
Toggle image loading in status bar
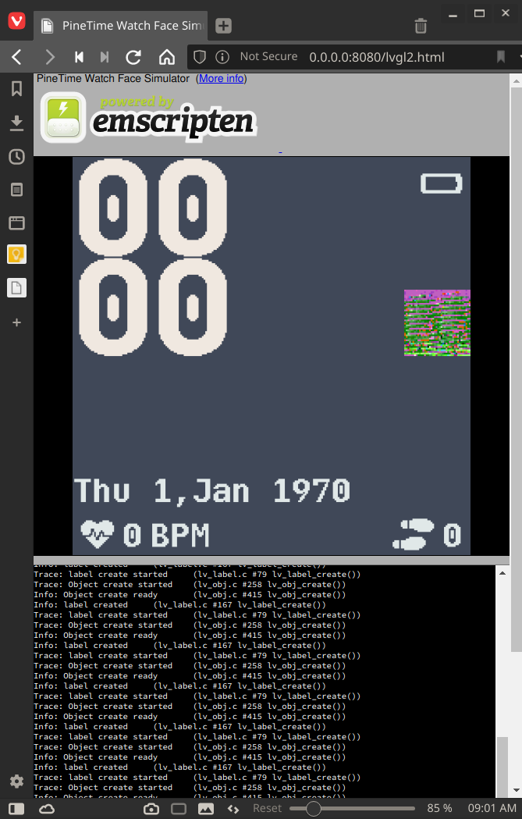click(x=206, y=809)
